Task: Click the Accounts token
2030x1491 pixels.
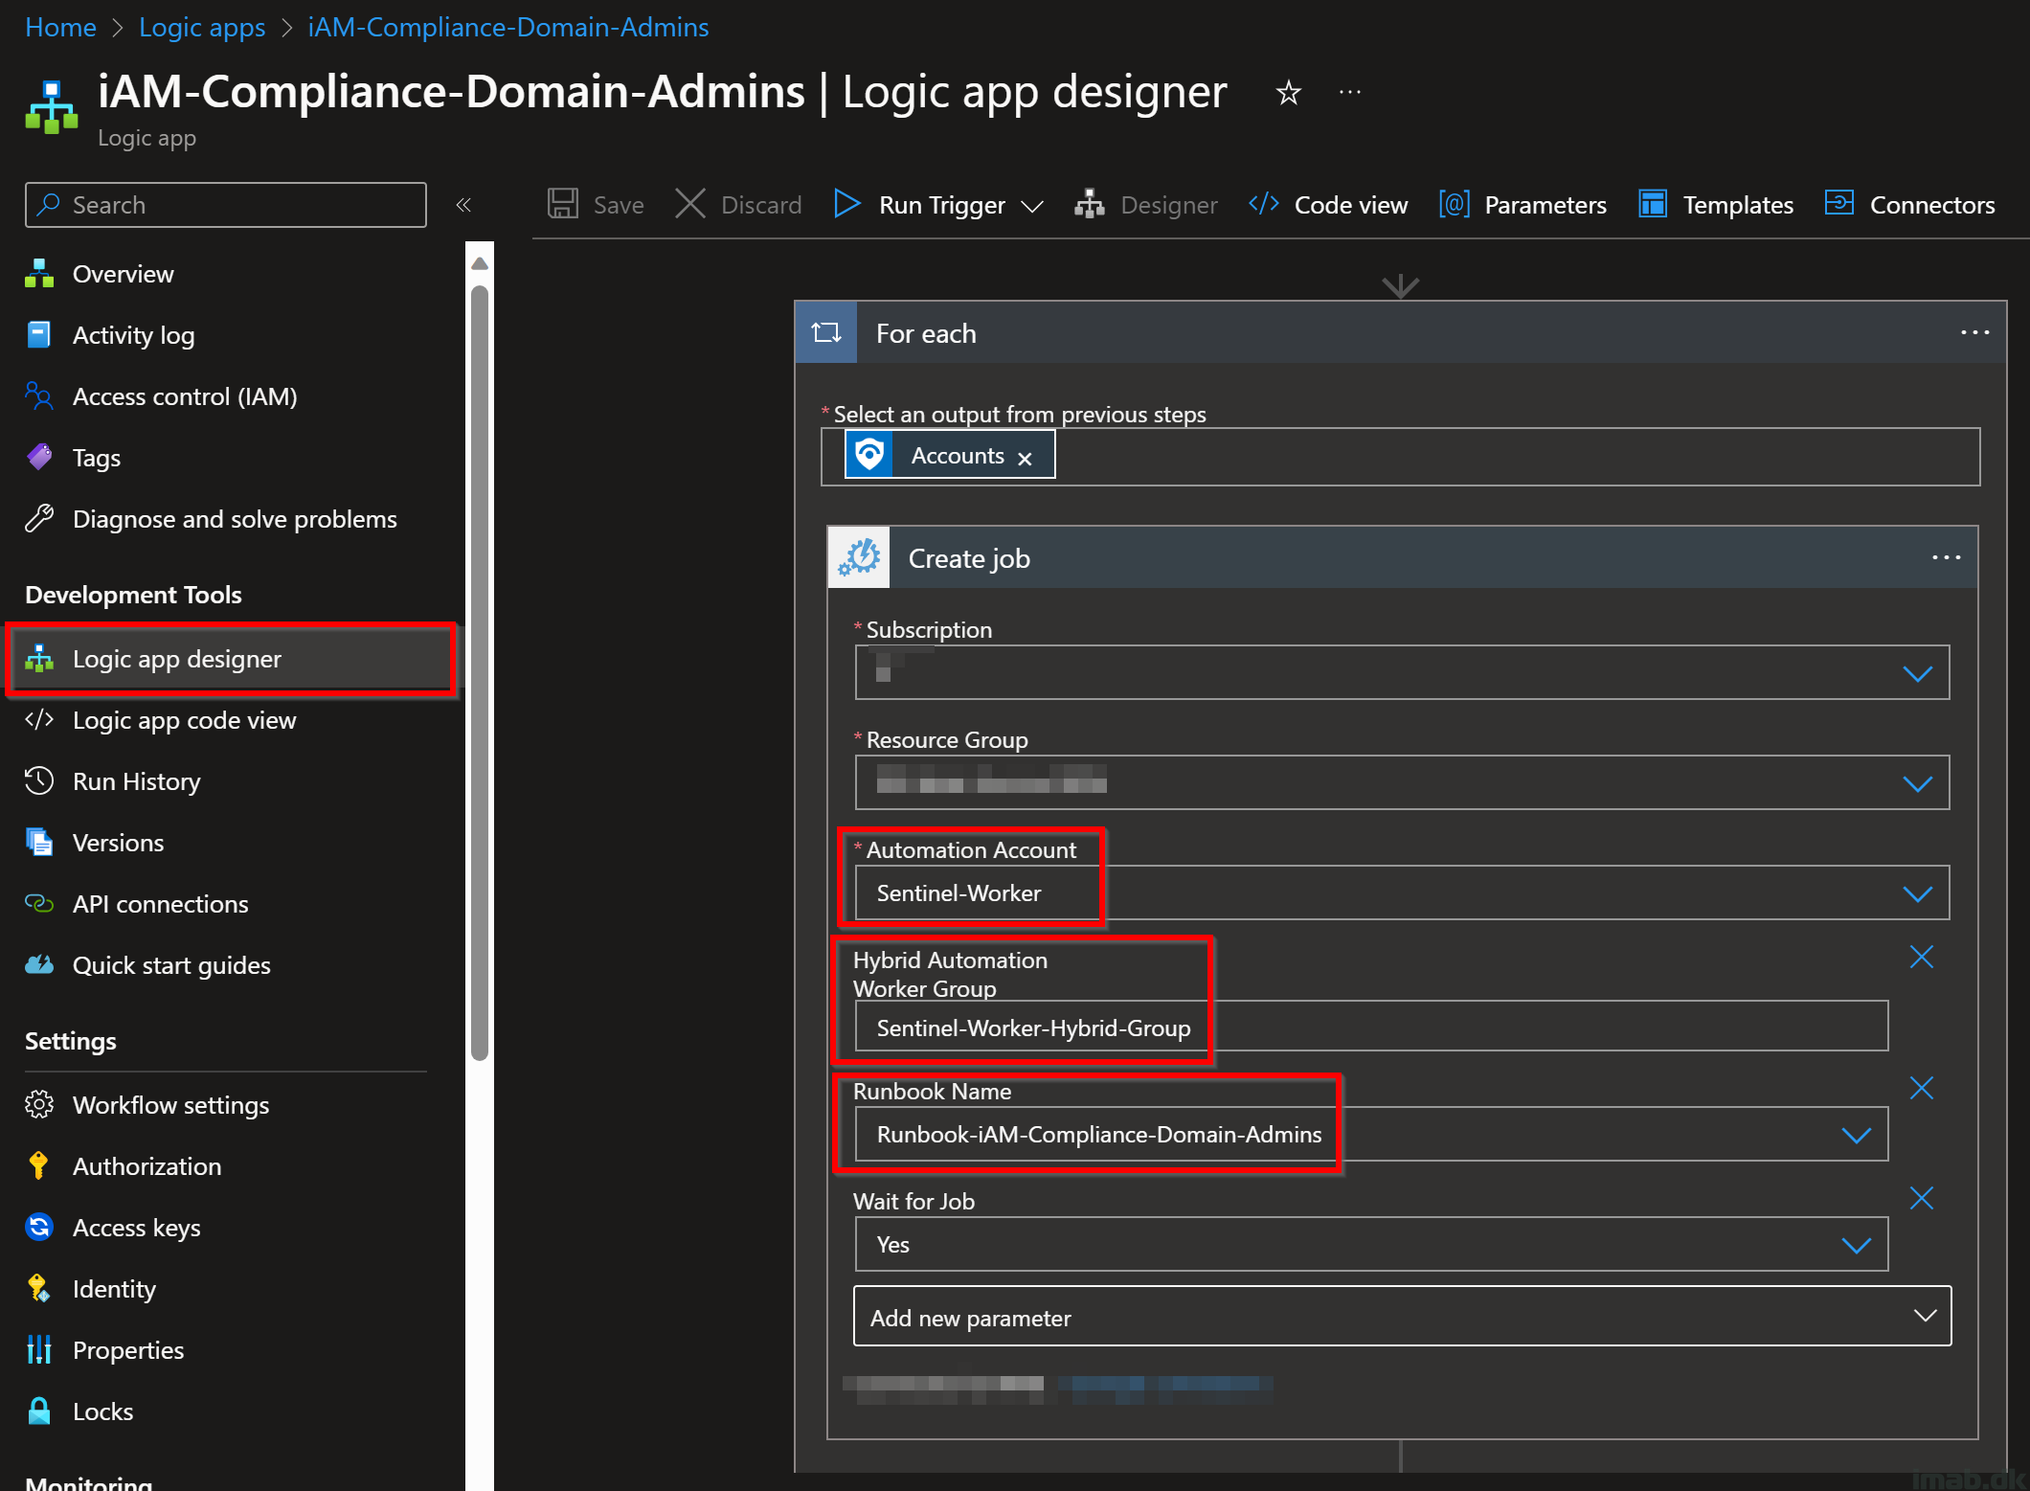Action: pos(950,455)
